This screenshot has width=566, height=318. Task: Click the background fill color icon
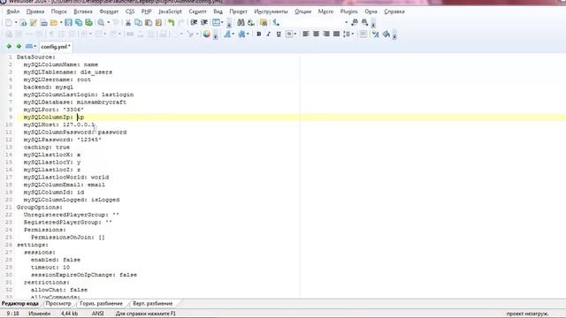pos(241,34)
